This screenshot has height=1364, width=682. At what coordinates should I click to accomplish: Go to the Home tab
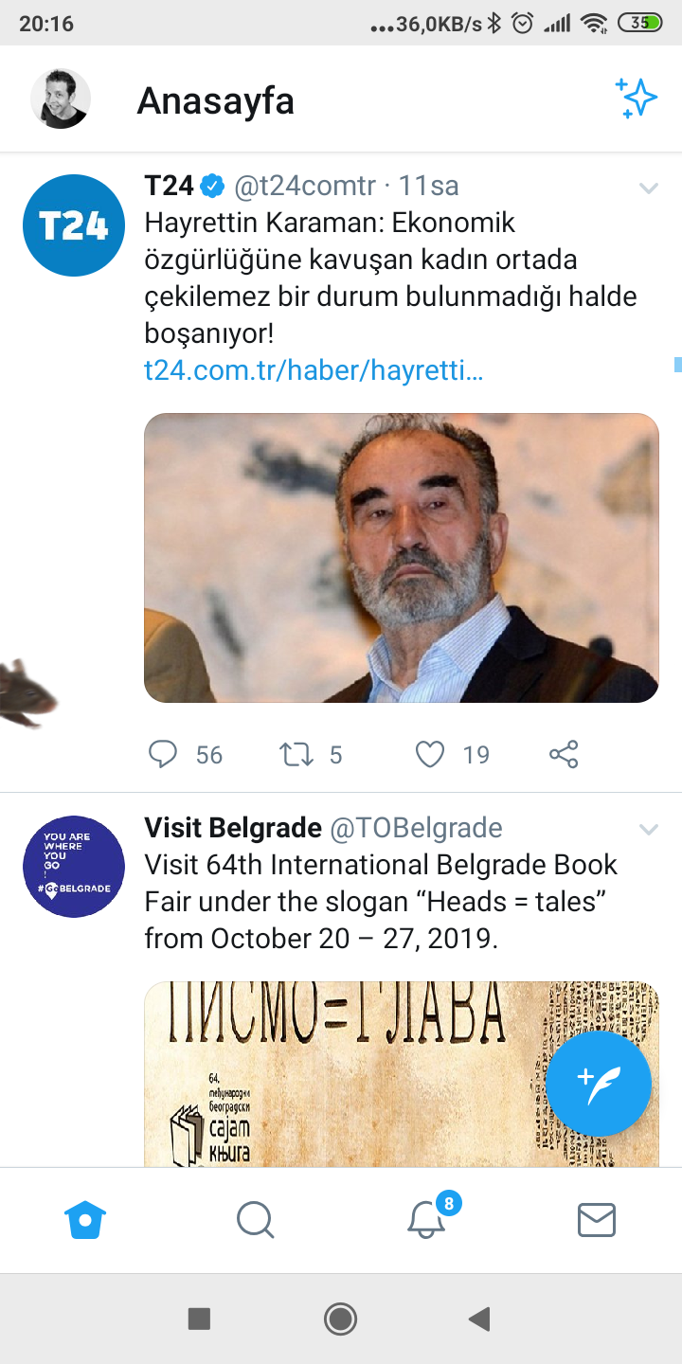(85, 1220)
